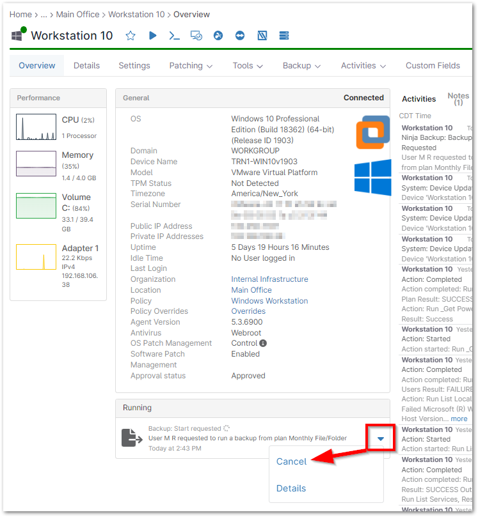The height and width of the screenshot is (517, 478).
Task: Open the Settings tab
Action: click(x=134, y=66)
